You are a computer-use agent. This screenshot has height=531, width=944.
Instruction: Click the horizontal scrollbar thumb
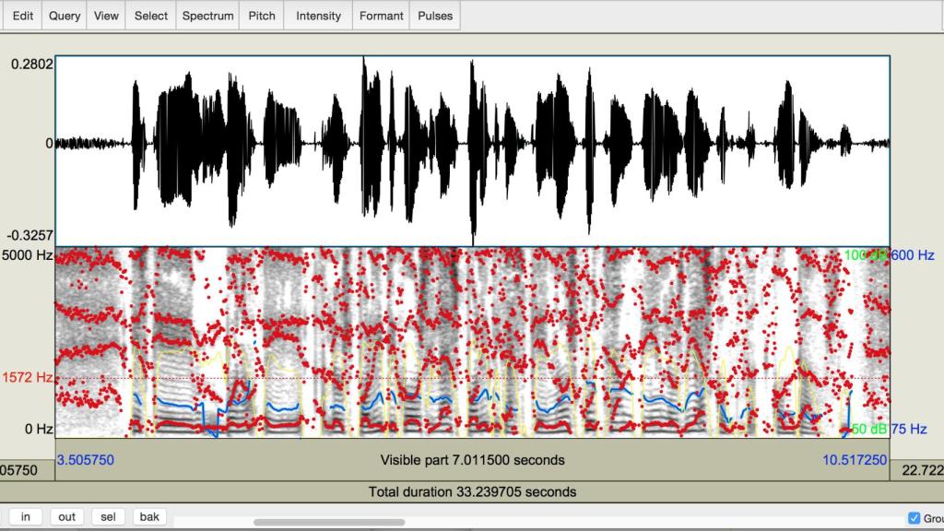point(329,523)
